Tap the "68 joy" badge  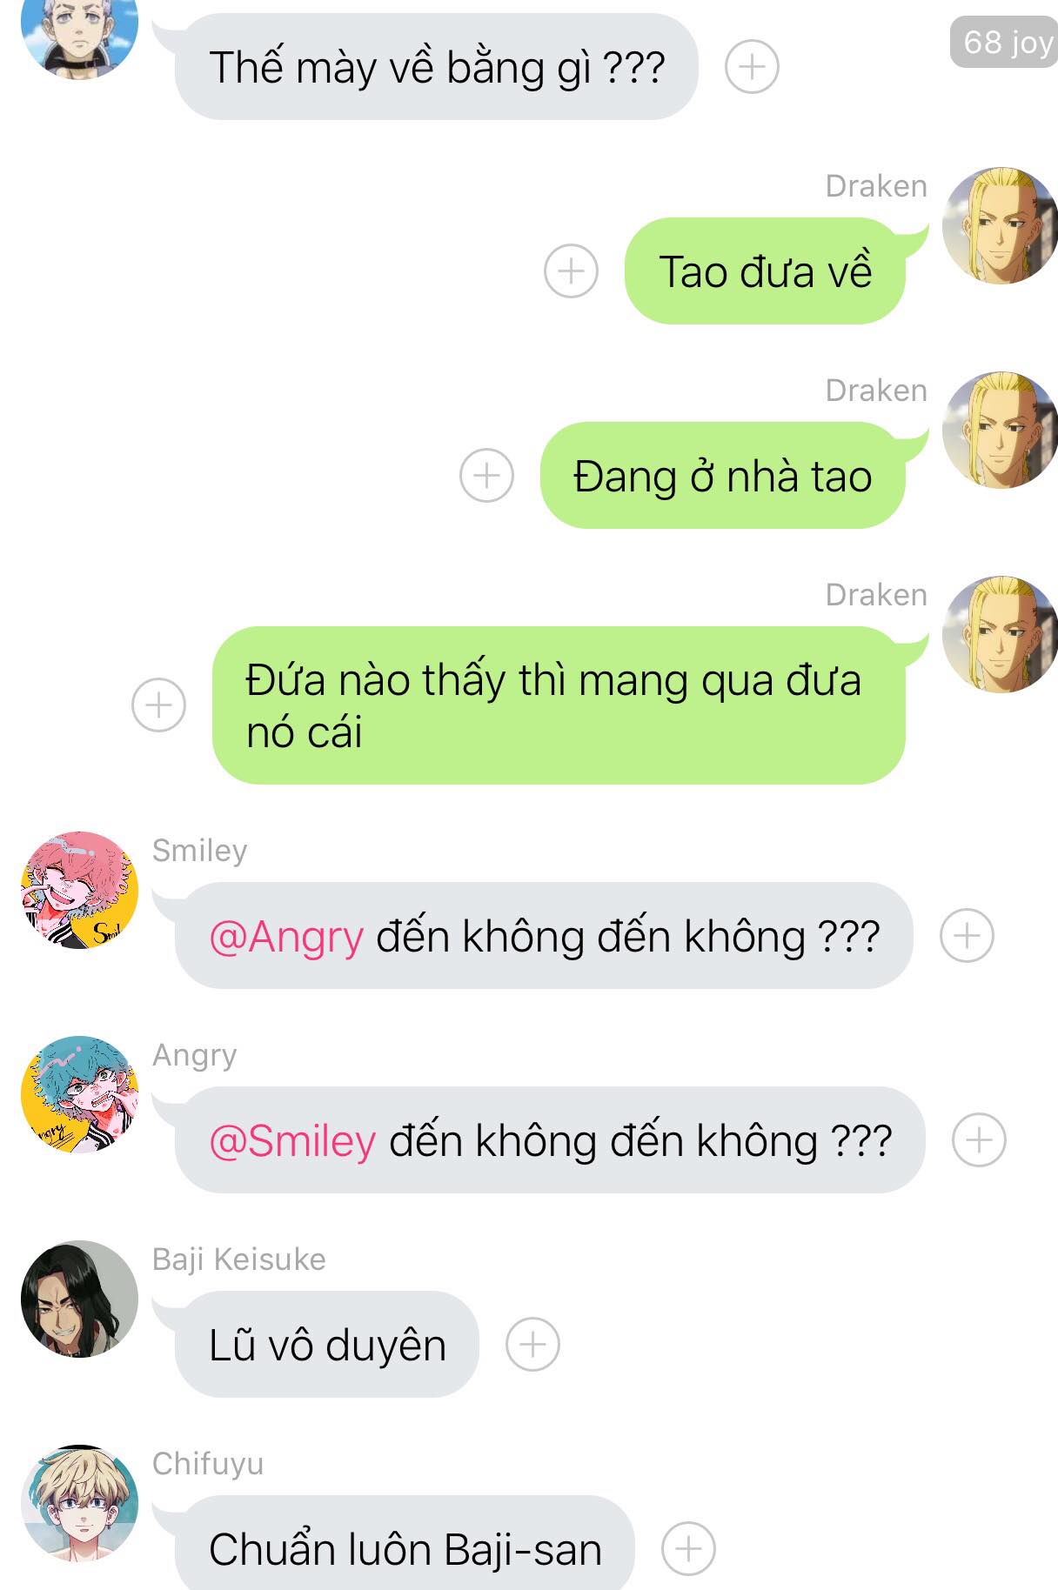[1005, 42]
